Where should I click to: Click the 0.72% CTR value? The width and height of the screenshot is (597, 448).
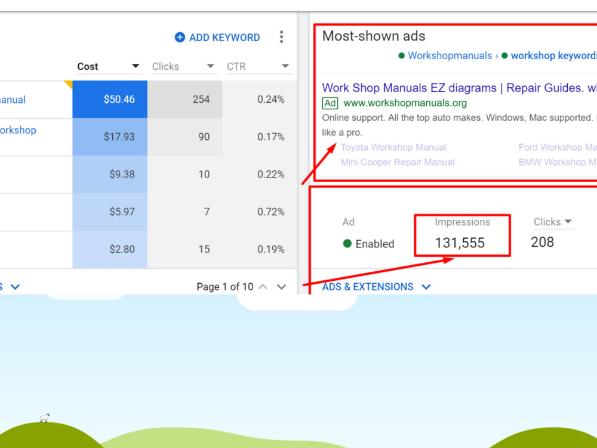pyautogui.click(x=270, y=211)
